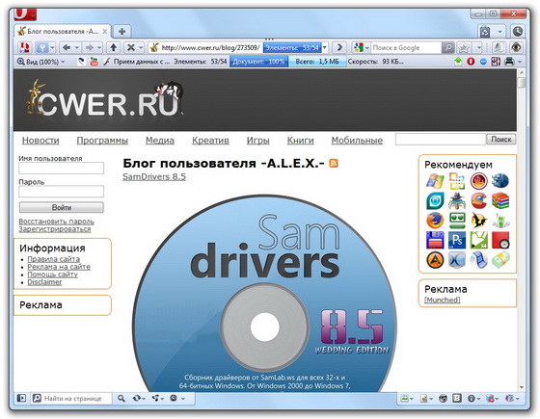Open the closed tabs trash icon
The width and height of the screenshot is (540, 419).
click(485, 32)
